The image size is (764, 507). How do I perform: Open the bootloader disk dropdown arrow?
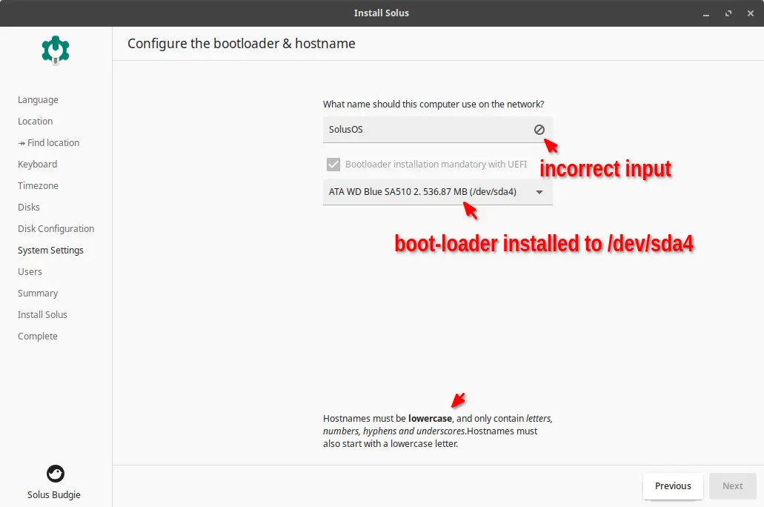[x=539, y=192]
